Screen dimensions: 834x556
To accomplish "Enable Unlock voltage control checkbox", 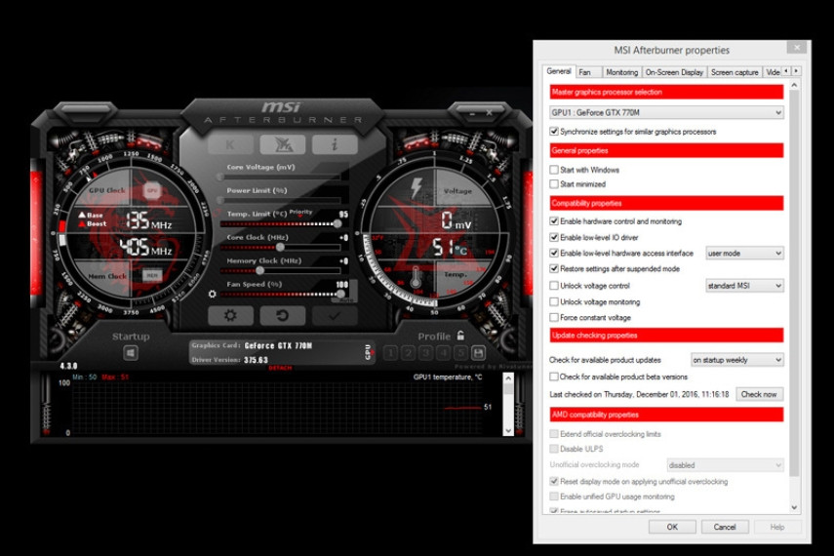I will pyautogui.click(x=554, y=286).
